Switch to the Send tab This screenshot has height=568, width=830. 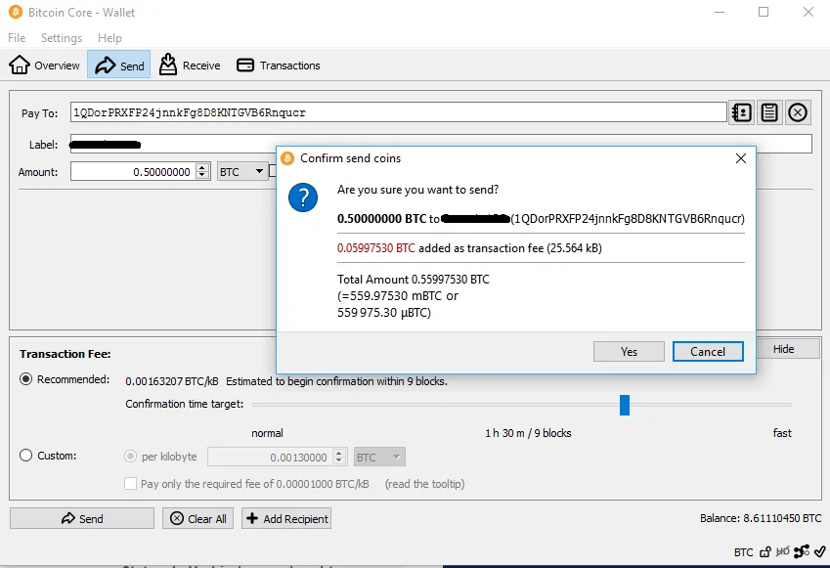pos(119,66)
